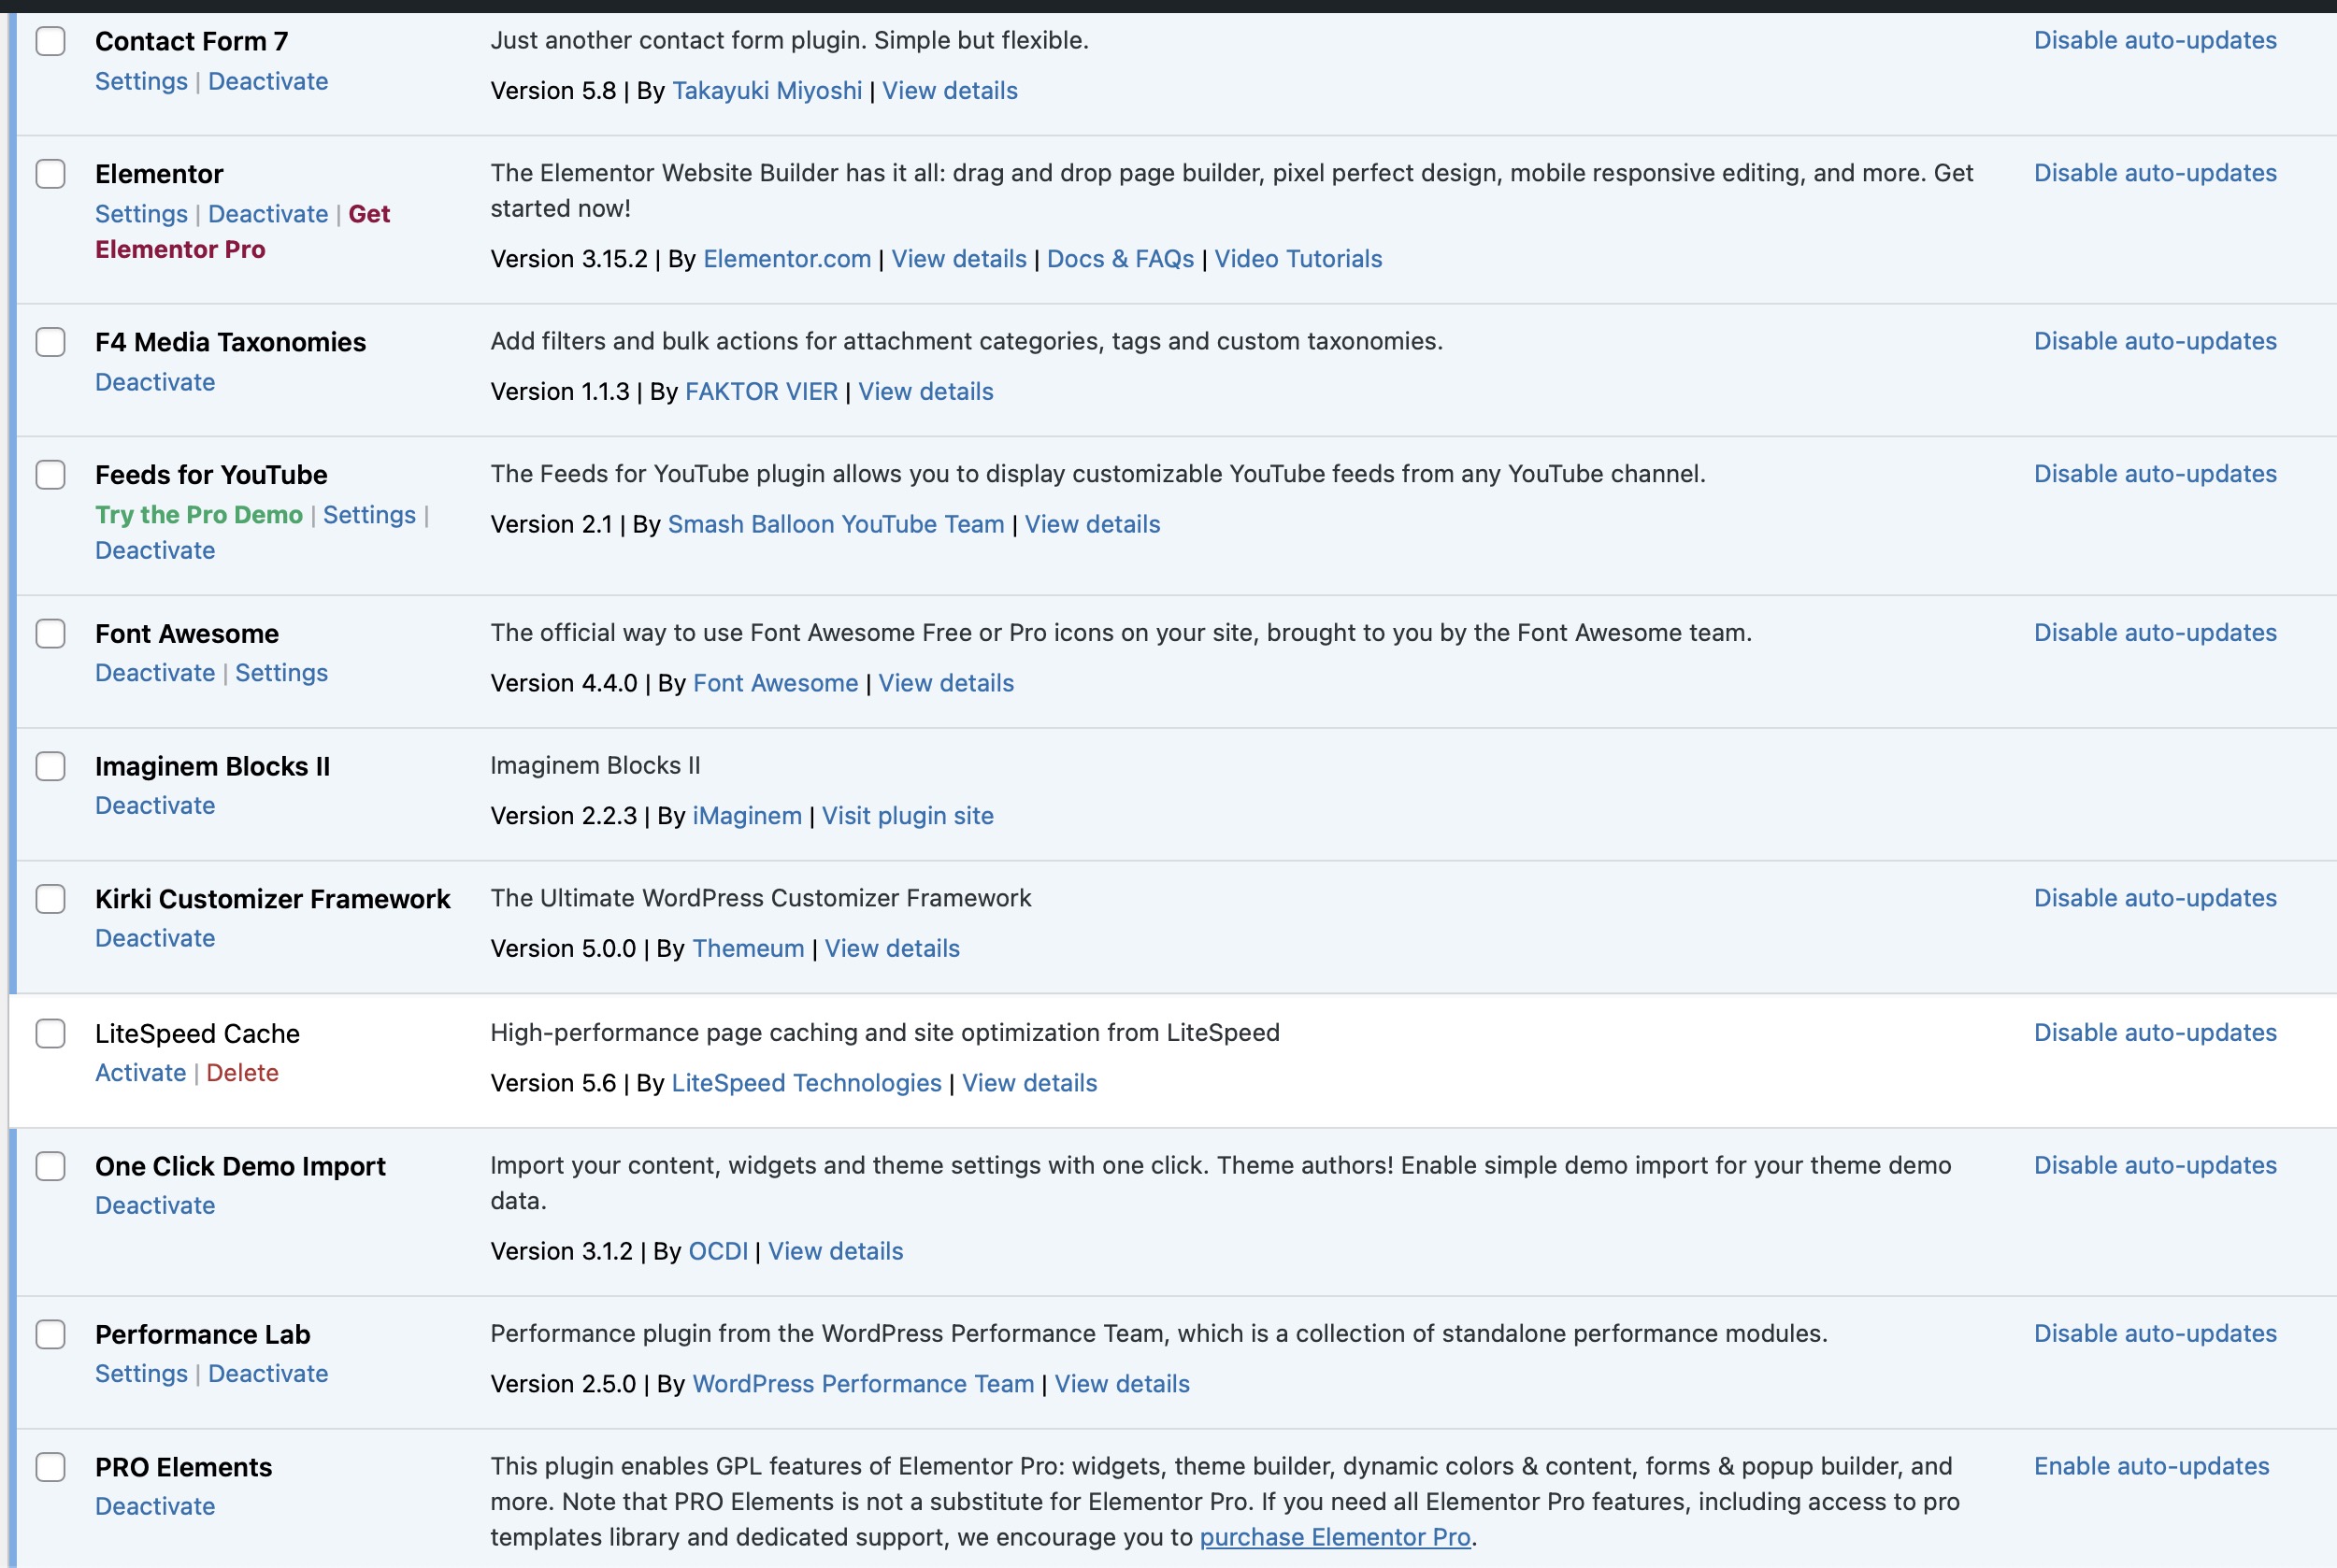Check the Font Awesome plugin checkbox
The image size is (2337, 1568).
50,633
